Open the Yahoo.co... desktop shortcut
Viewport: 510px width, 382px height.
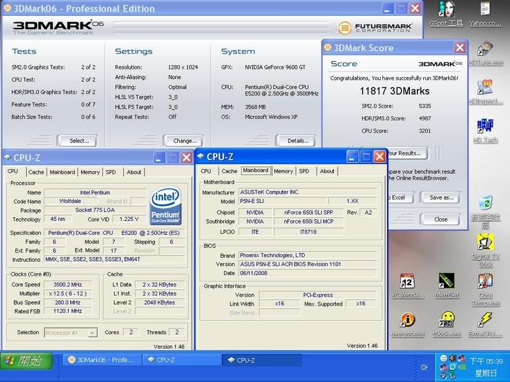coord(485,13)
